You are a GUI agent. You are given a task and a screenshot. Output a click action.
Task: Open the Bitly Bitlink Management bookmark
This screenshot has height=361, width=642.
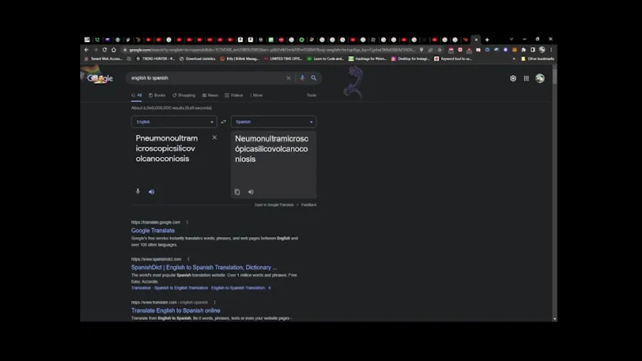(240, 59)
